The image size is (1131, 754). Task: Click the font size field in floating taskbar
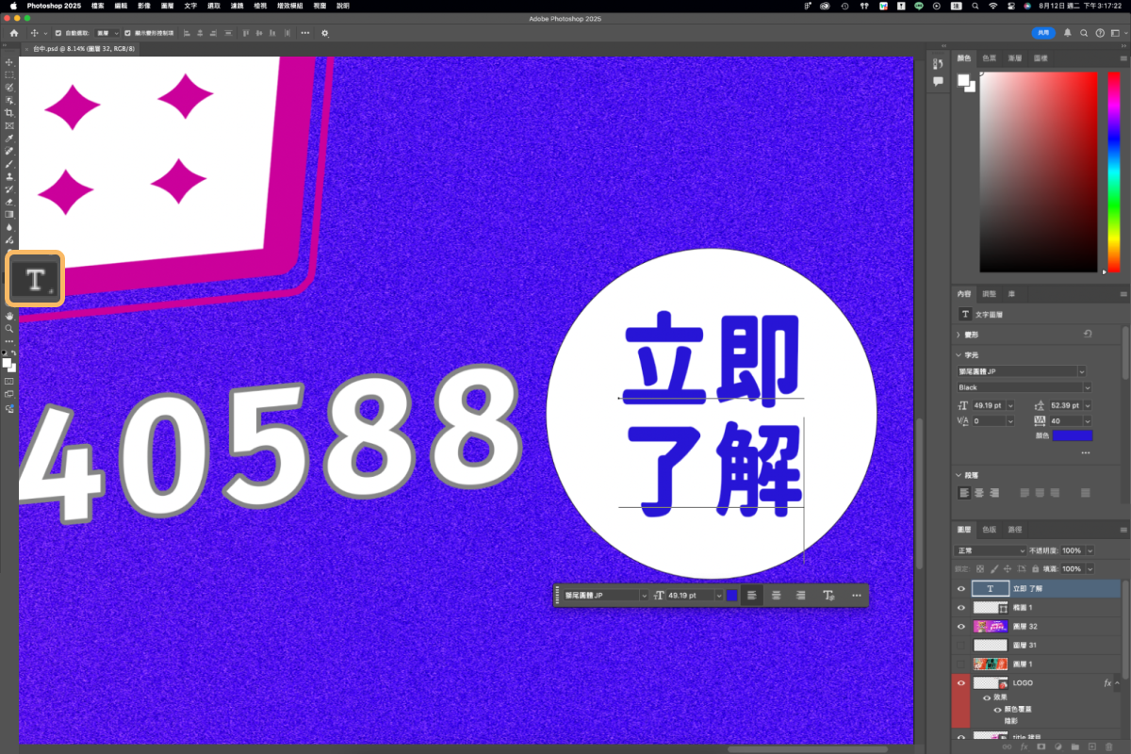tap(688, 596)
